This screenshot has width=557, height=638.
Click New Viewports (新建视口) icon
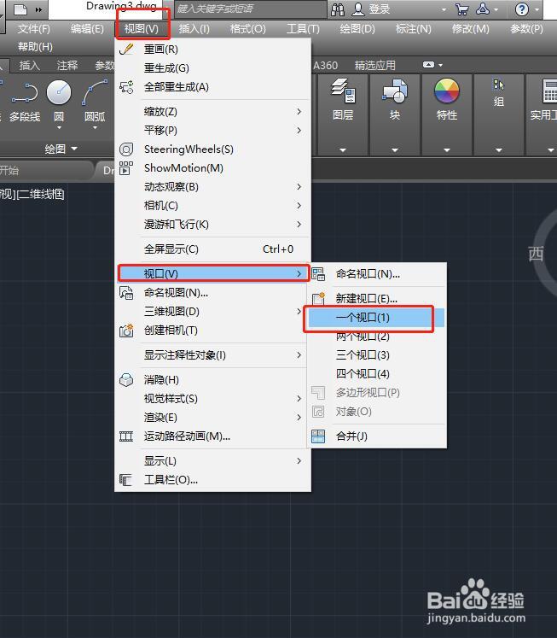[318, 298]
